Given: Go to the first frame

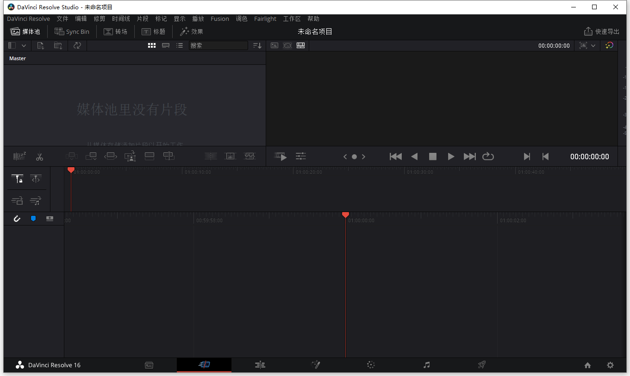Looking at the screenshot, I should pos(396,157).
